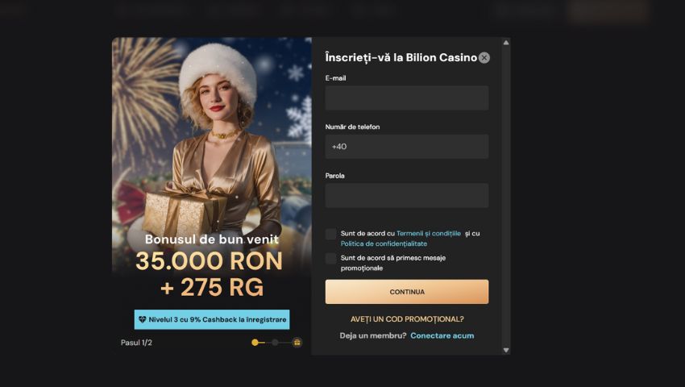
Task: Open the Politica de confidențialitate link
Action: click(384, 243)
